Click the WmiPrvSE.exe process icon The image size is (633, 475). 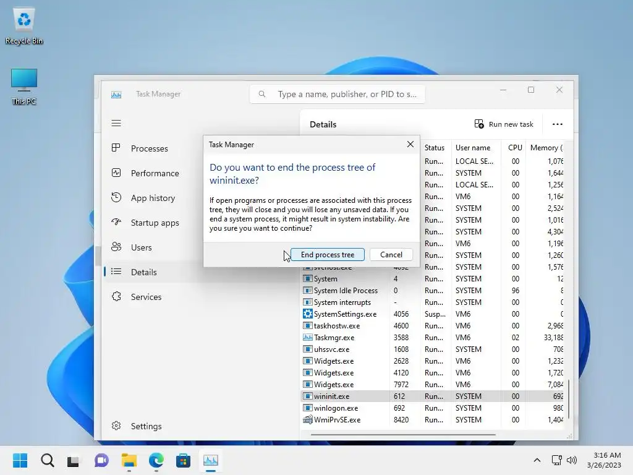pyautogui.click(x=308, y=420)
